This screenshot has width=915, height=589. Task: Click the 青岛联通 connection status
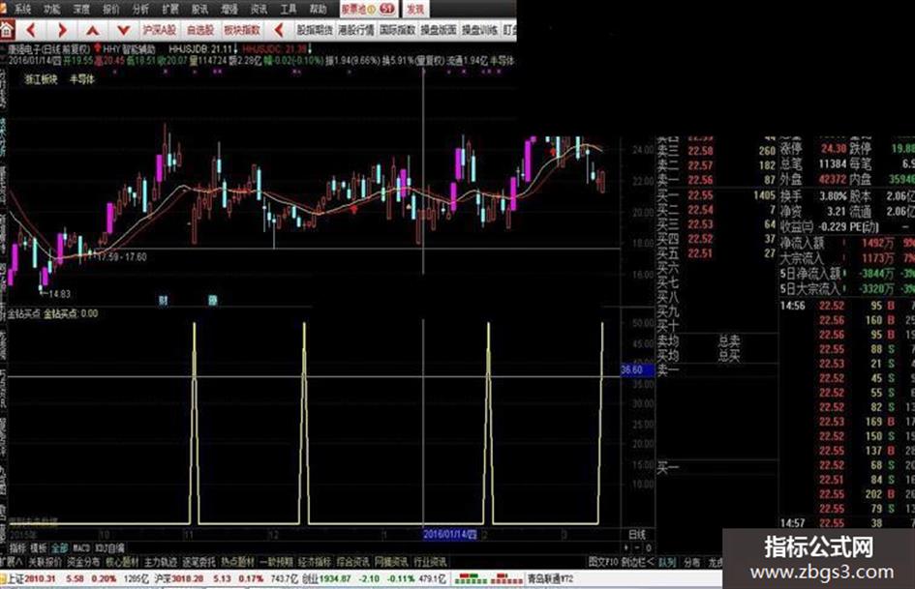click(x=550, y=579)
